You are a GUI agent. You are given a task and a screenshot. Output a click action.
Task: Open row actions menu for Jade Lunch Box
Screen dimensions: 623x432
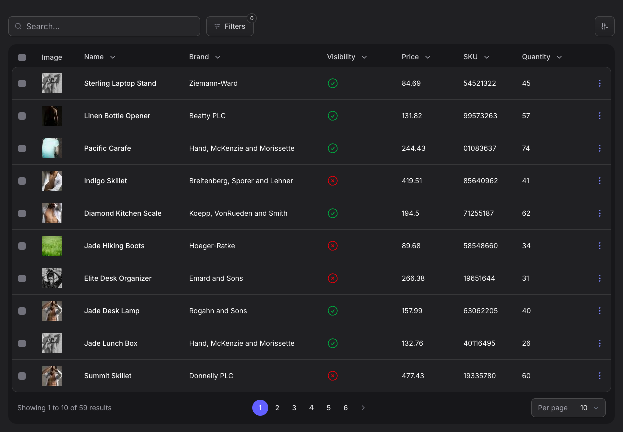[x=600, y=343]
